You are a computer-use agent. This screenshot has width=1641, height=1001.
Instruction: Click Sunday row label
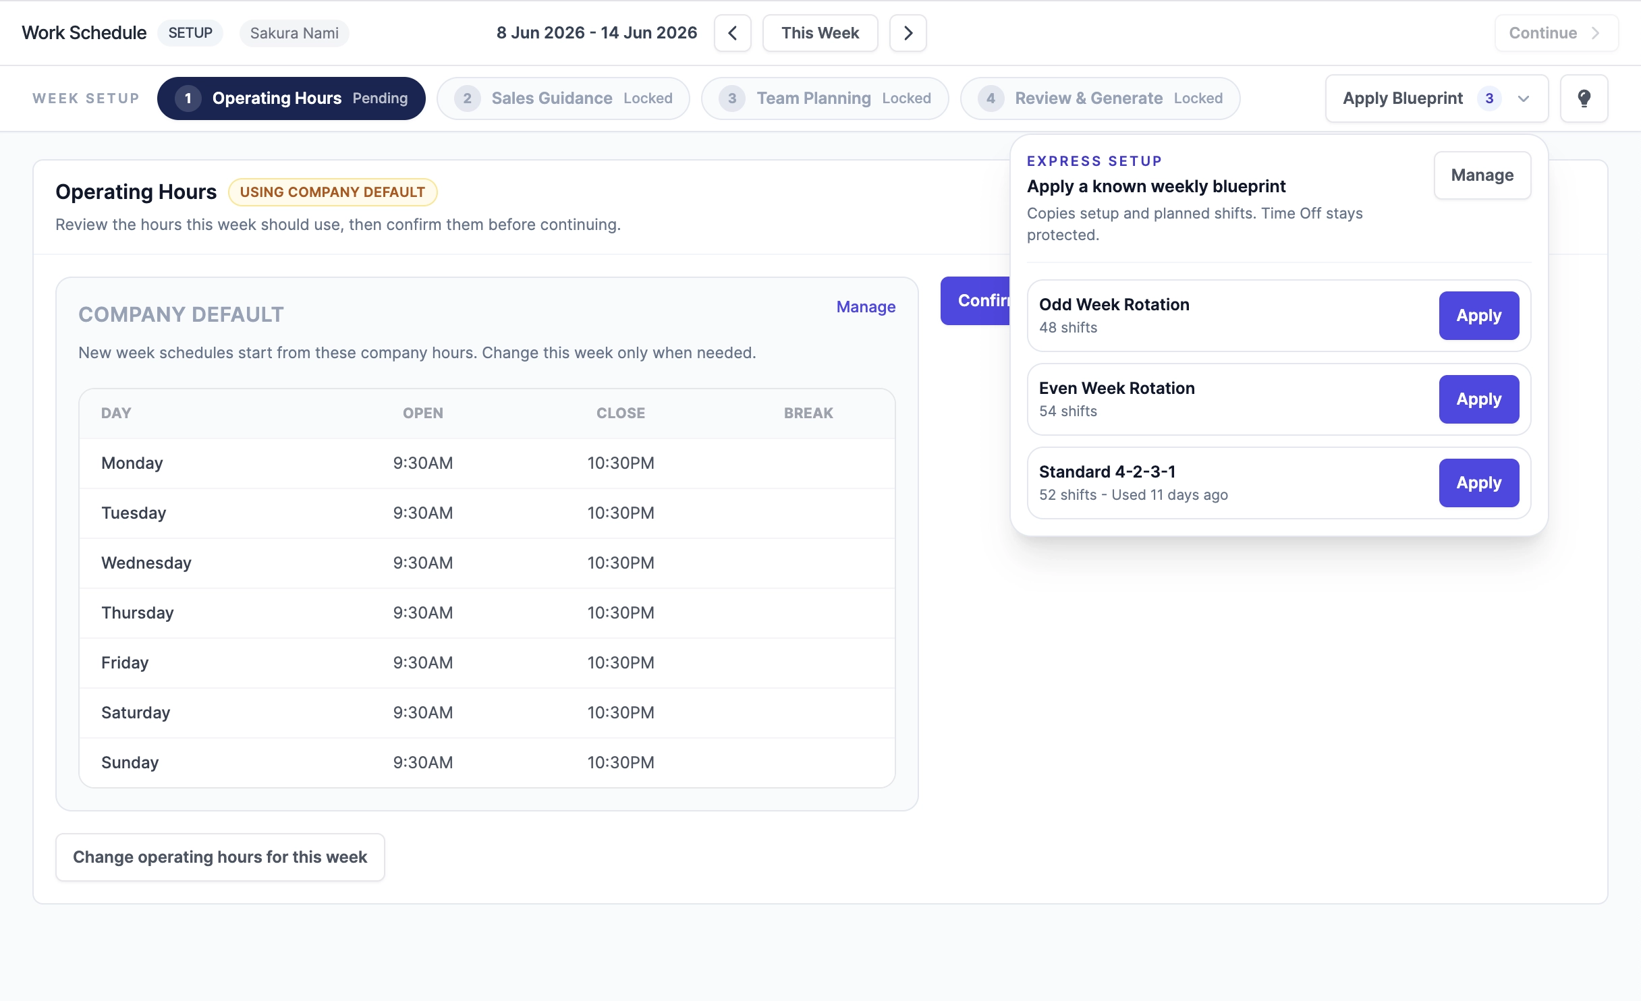pos(130,763)
